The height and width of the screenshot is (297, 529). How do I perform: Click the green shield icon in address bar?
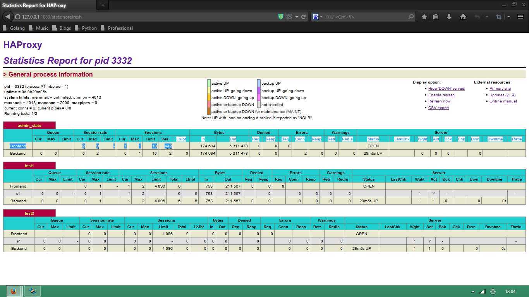(281, 17)
